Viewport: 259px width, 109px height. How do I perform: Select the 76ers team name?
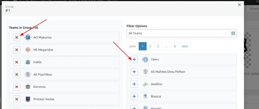[x=155, y=60]
